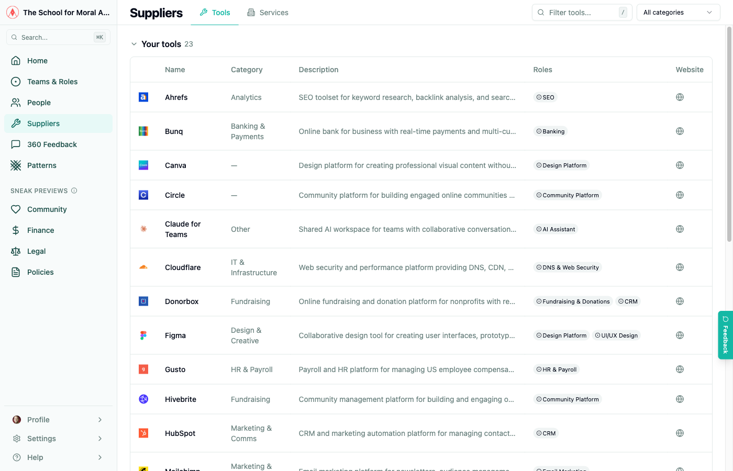Click the Canva logo icon
733x471 pixels.
click(x=143, y=165)
